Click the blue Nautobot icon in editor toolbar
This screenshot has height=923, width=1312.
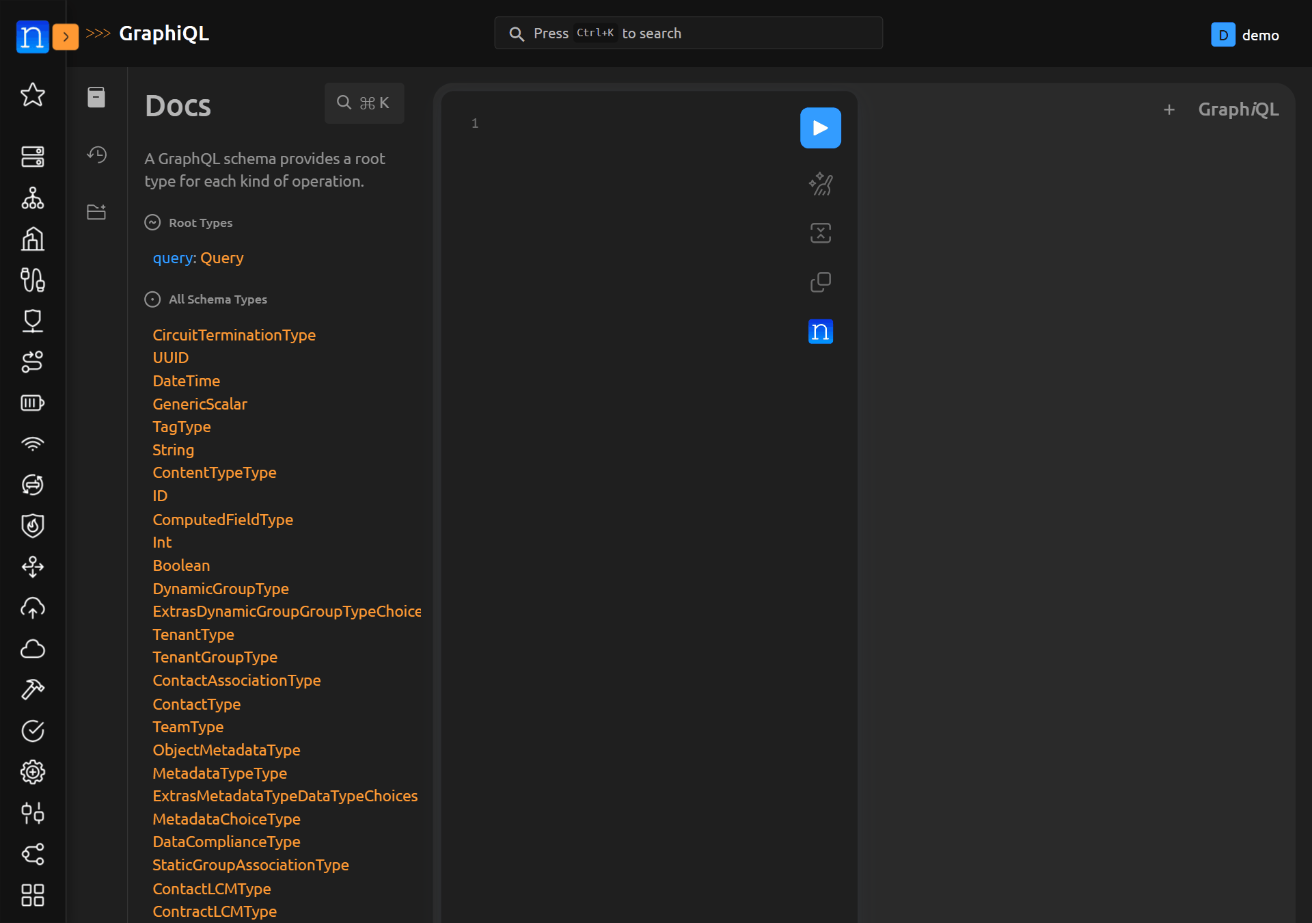click(x=820, y=332)
